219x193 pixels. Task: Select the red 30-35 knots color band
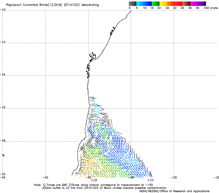pyautogui.click(x=179, y=4)
